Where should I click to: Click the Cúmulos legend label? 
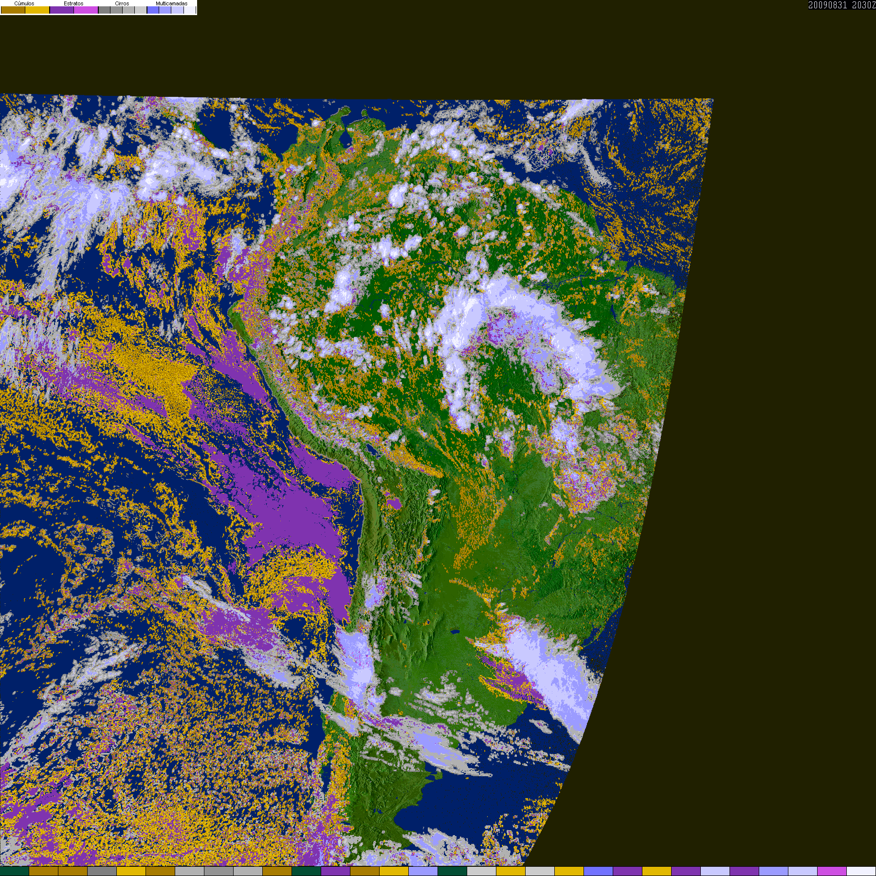[x=24, y=3]
